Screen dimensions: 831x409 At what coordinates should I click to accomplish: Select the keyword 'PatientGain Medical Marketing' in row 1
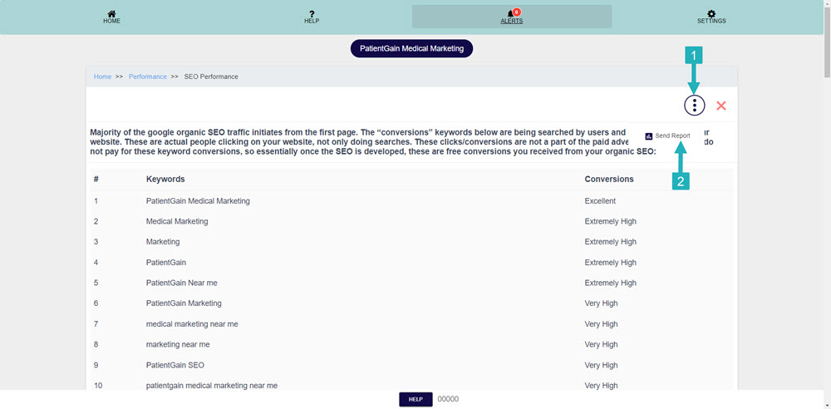(199, 201)
